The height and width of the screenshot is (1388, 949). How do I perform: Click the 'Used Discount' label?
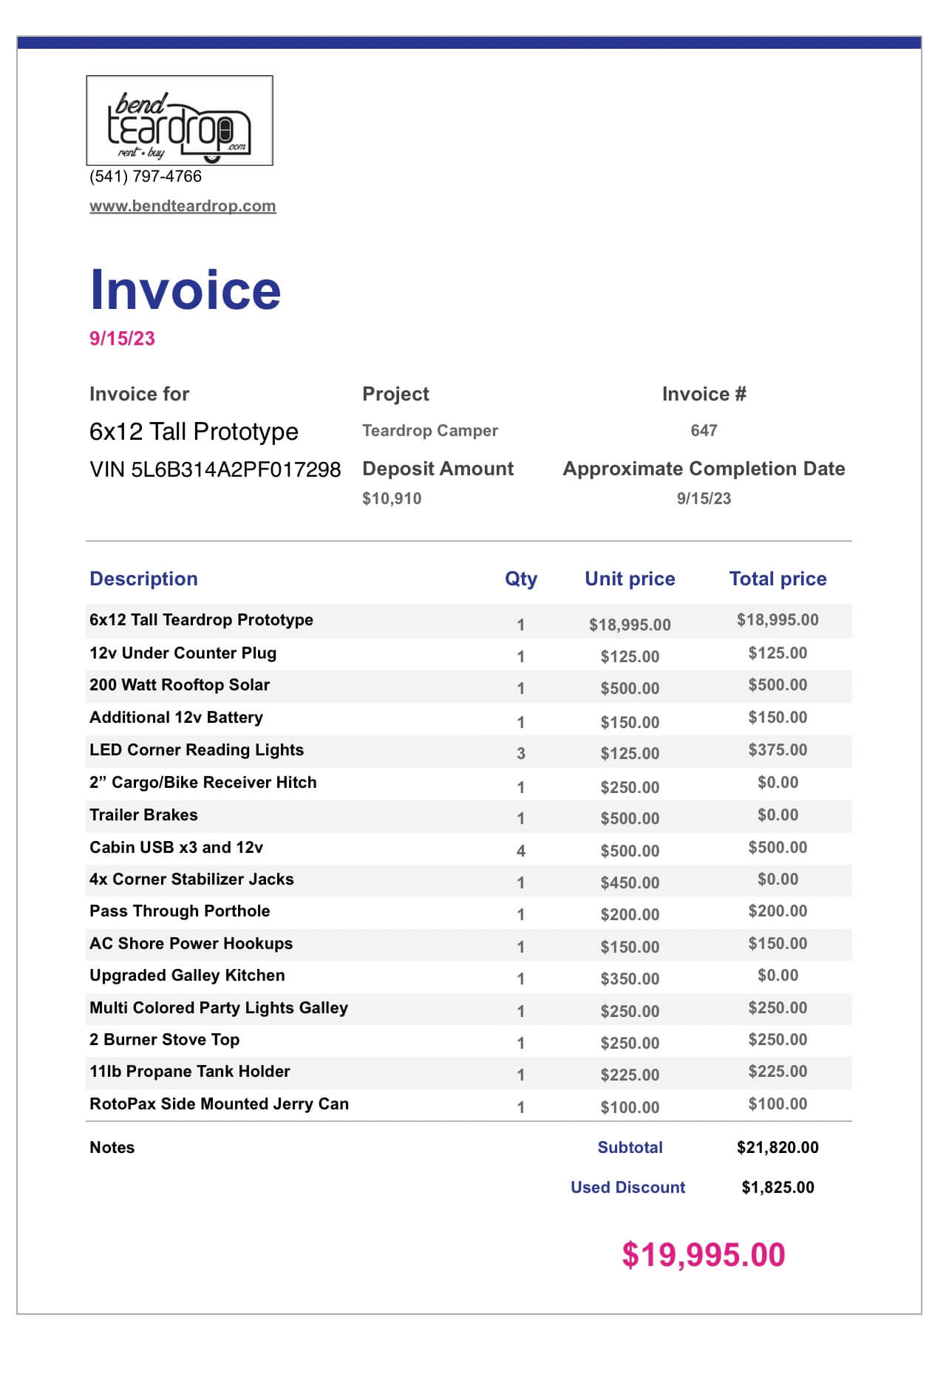[x=627, y=1188]
